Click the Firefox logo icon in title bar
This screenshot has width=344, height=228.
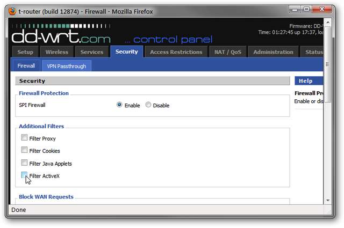12,11
